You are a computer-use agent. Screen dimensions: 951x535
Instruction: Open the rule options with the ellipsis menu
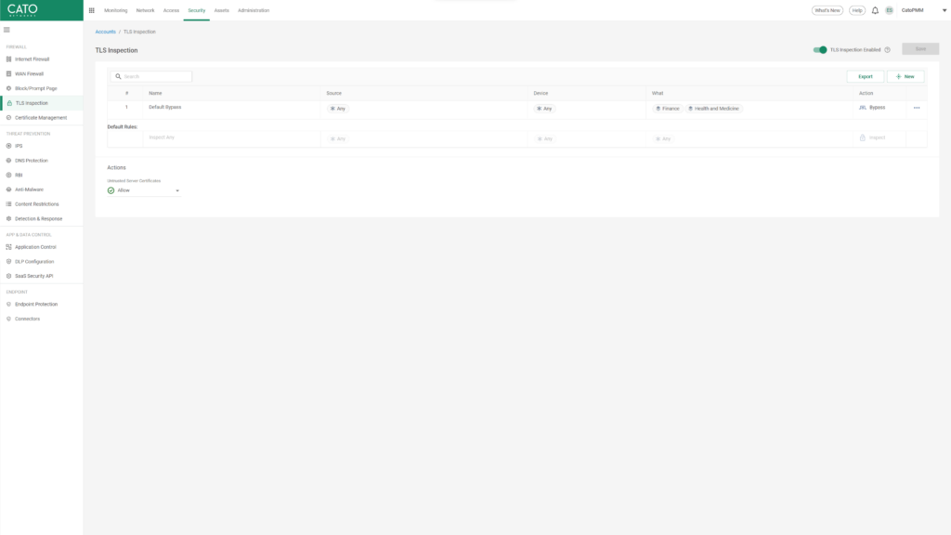(x=917, y=108)
